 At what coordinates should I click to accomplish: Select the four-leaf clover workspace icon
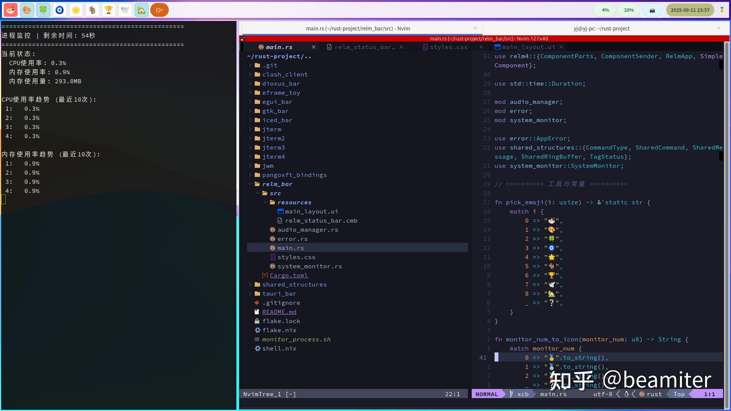pos(43,10)
